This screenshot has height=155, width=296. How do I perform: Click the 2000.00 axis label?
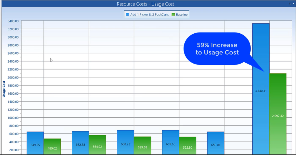tap(13, 77)
